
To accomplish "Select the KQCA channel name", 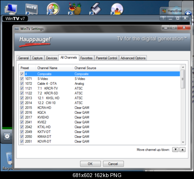I will tap(42, 112).
